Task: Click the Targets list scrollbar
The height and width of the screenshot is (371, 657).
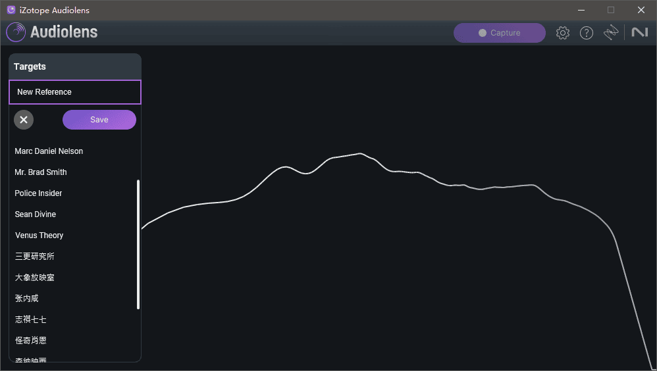Action: coord(138,245)
